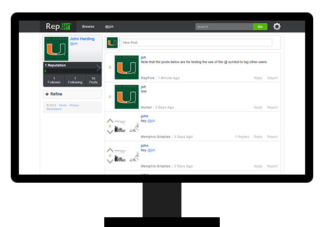Viewport: 324px width, 227px height.
Task: Click the 1 Reputation label
Action: pyautogui.click(x=56, y=65)
